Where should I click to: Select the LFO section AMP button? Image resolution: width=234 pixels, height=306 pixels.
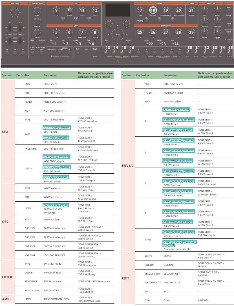coord(89,43)
